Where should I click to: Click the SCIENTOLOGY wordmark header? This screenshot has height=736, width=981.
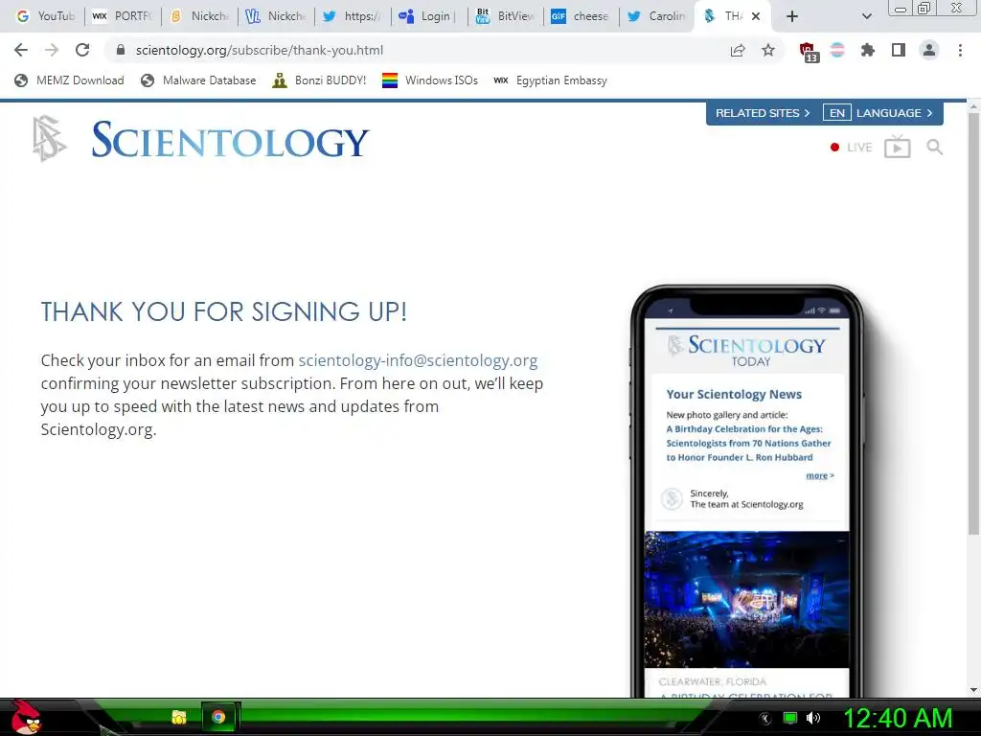[230, 140]
